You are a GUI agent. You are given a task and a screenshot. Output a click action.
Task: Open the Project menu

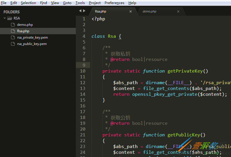(95, 3)
